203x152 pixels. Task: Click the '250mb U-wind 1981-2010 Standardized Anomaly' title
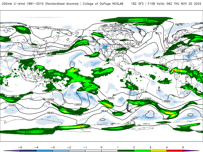[40, 4]
